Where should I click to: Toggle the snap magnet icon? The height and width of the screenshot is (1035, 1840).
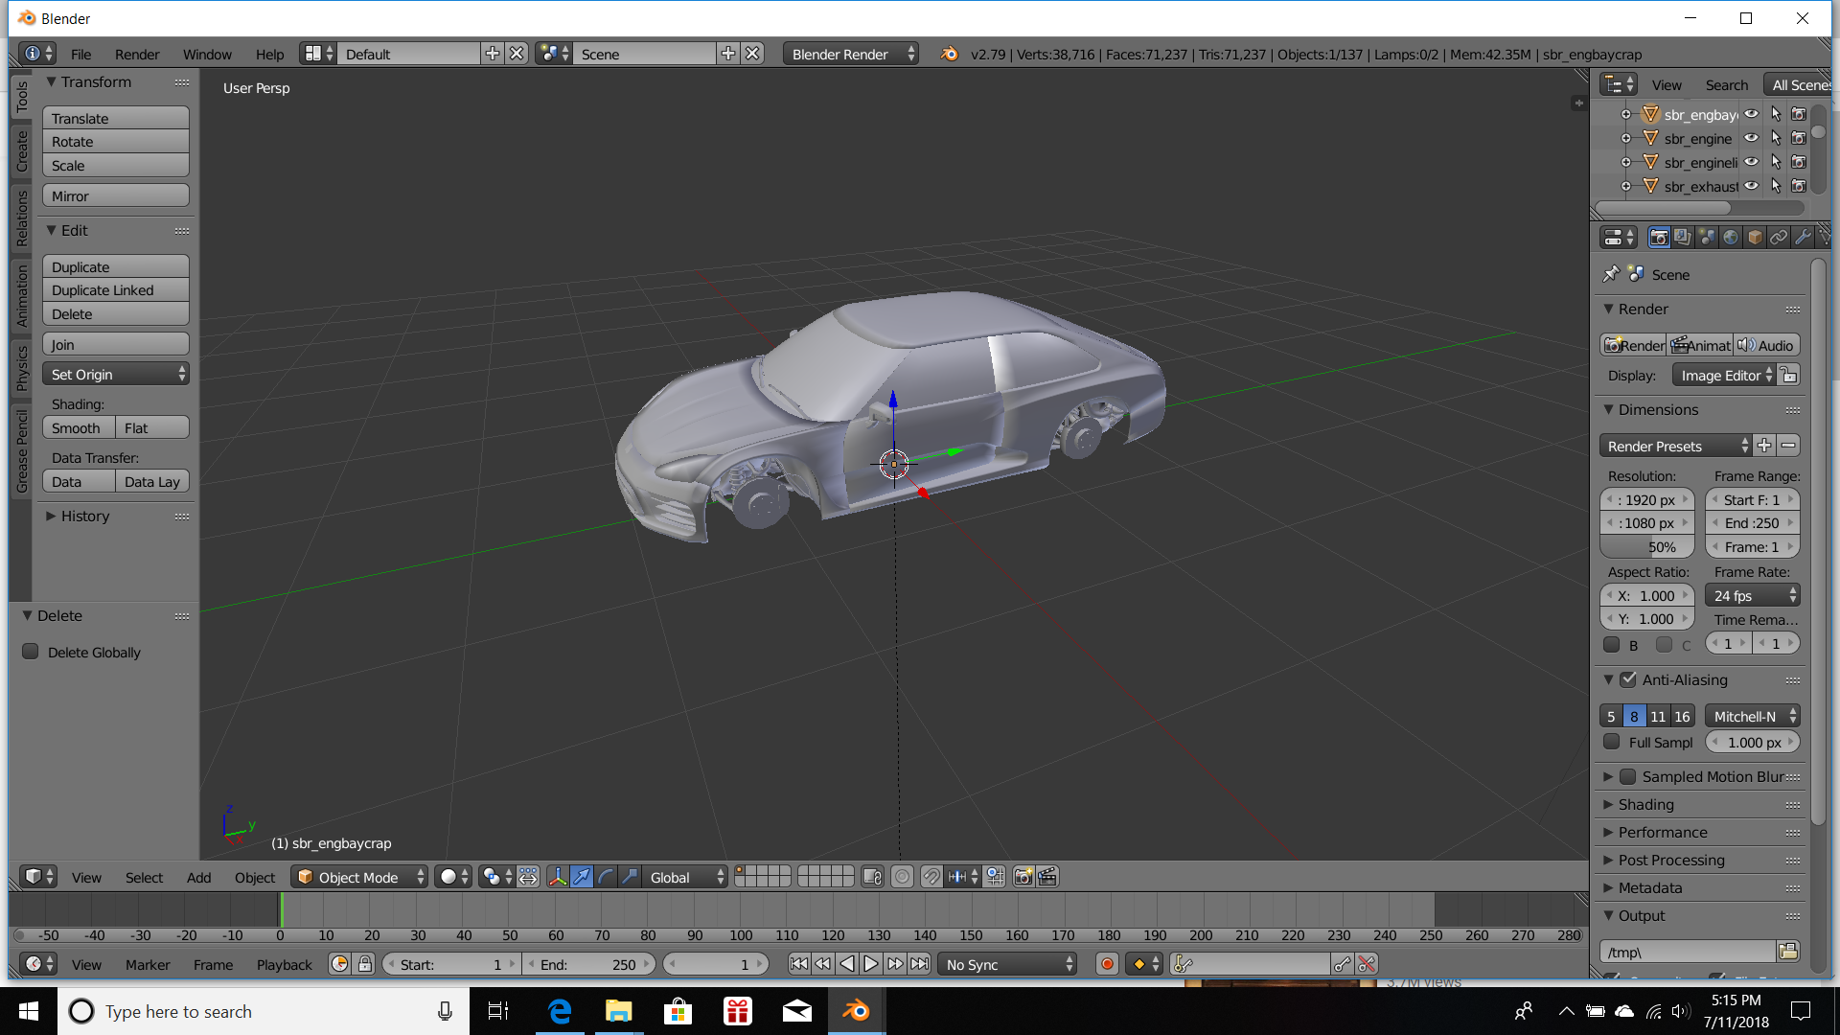click(931, 877)
